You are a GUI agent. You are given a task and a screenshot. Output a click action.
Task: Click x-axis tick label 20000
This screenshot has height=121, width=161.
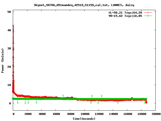click(x=156, y=114)
